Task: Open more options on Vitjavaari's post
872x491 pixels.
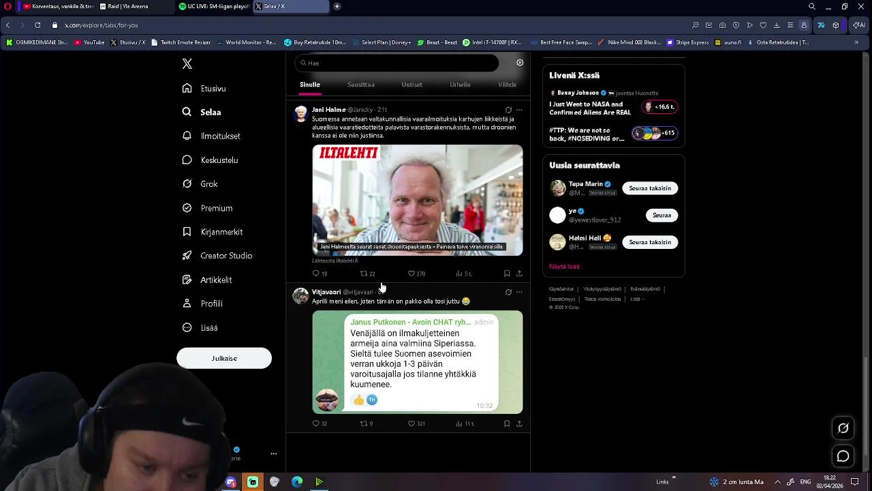Action: pos(519,292)
